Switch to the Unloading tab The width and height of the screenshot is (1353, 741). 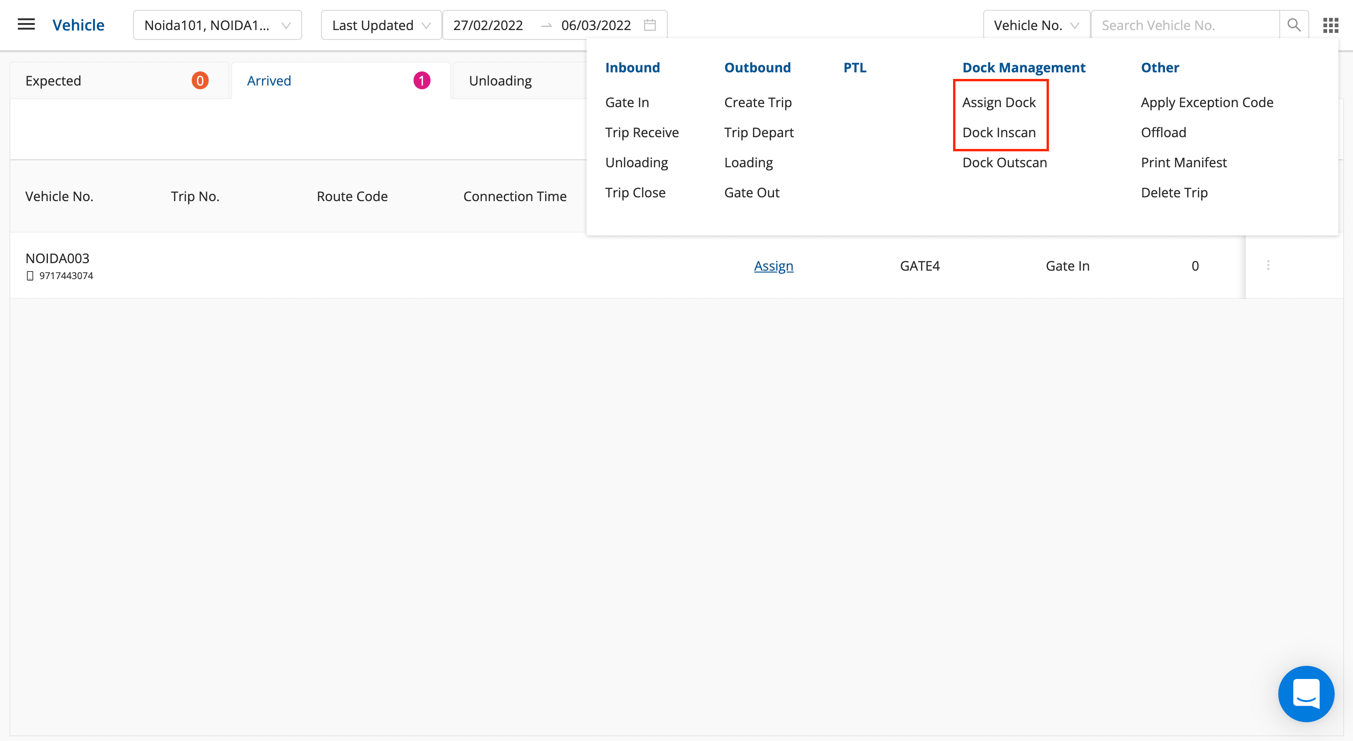click(x=500, y=81)
